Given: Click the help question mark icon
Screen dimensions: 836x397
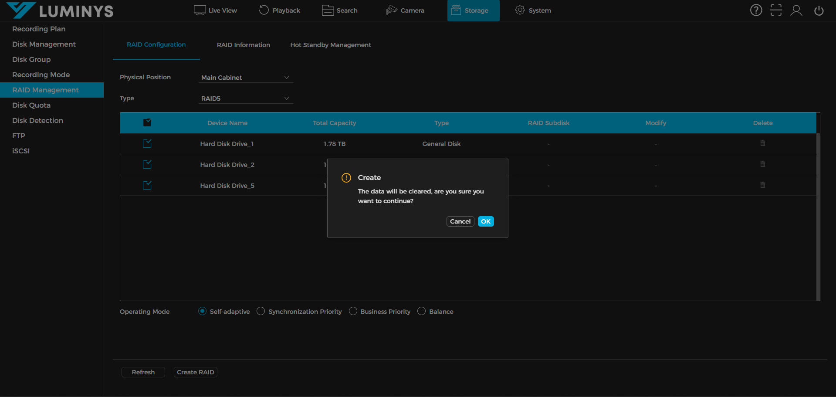Looking at the screenshot, I should click(x=756, y=10).
